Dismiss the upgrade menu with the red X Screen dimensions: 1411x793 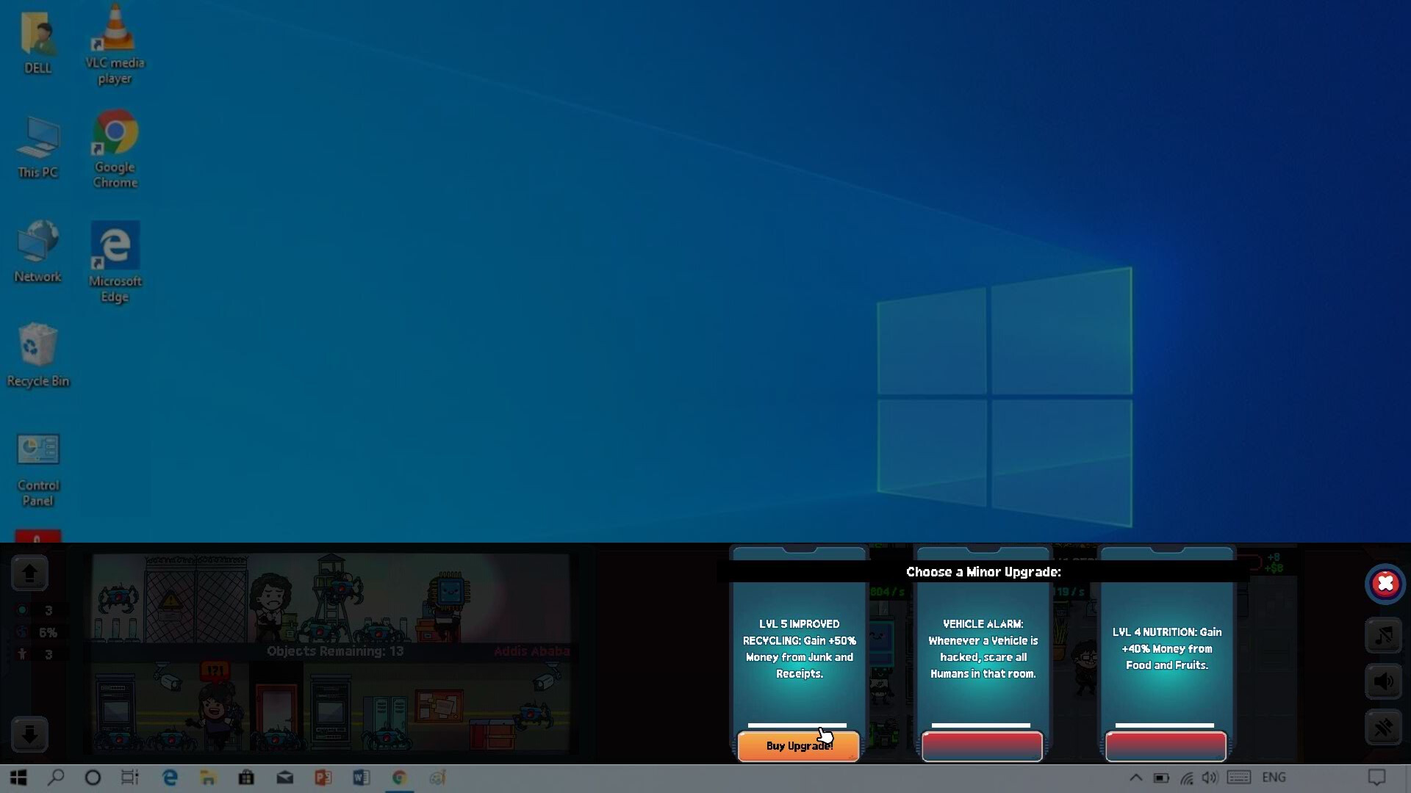1385,584
